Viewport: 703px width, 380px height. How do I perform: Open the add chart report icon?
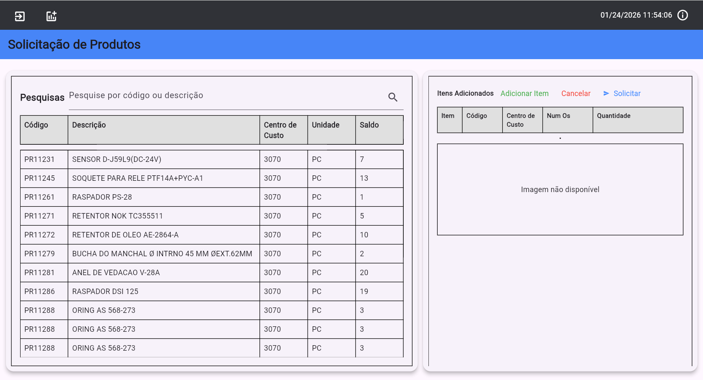tap(51, 16)
